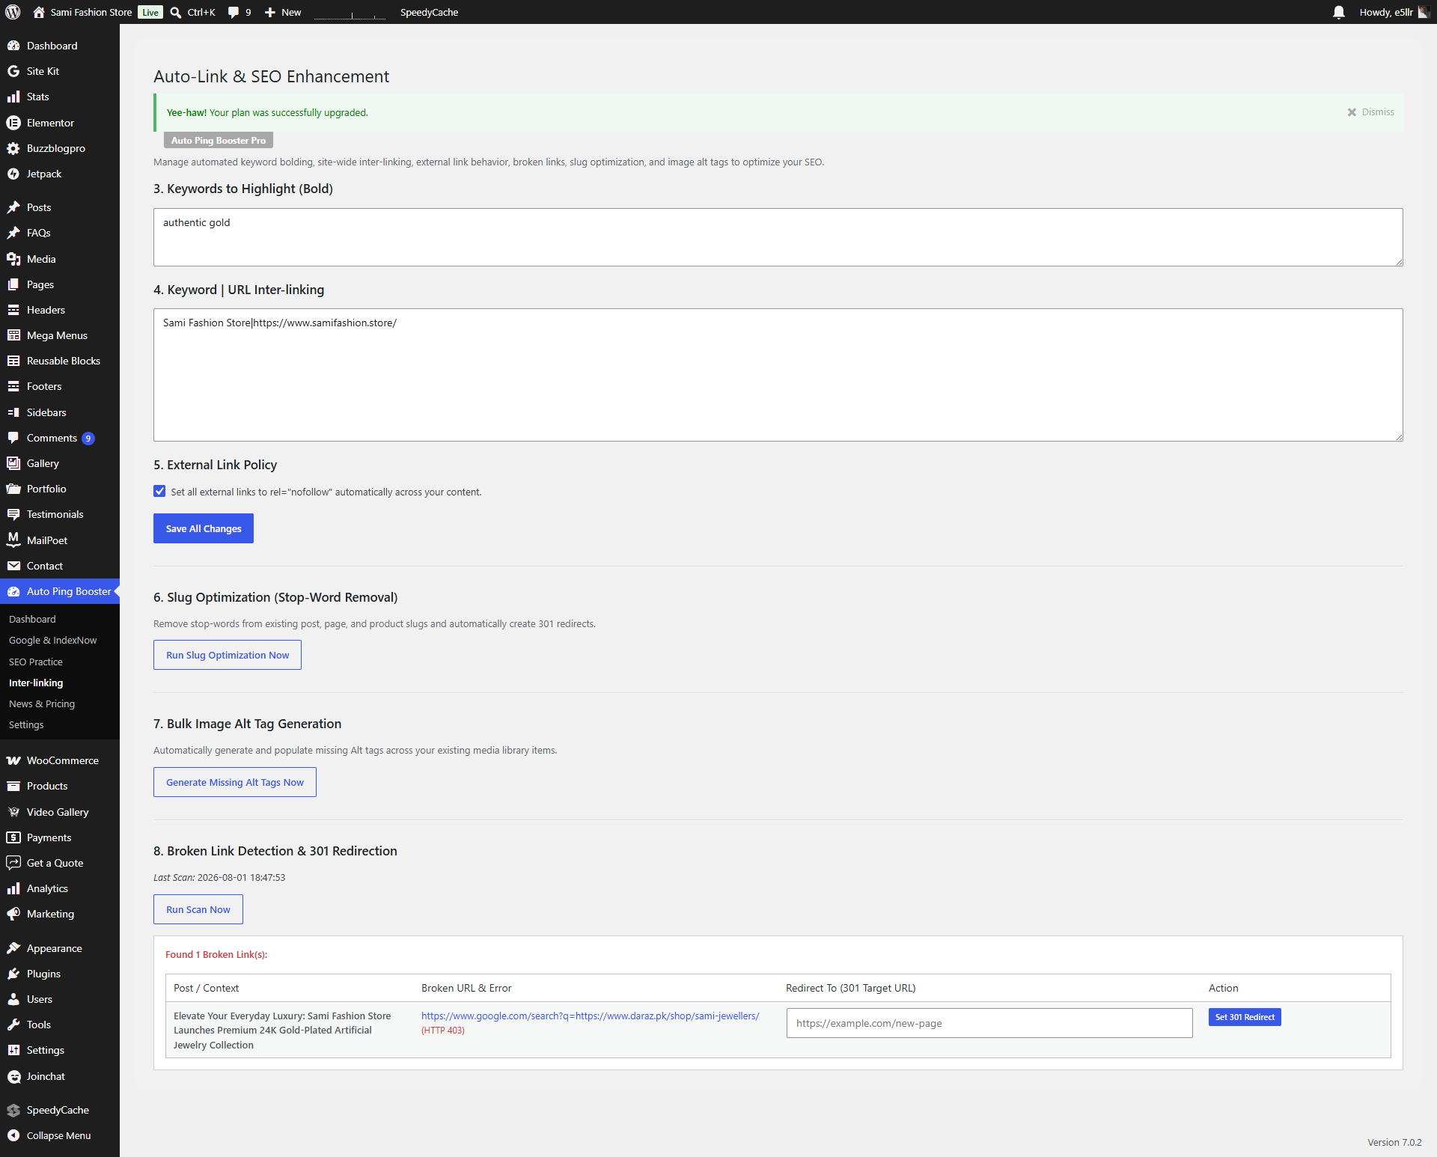Click the Save All Changes button
Image resolution: width=1437 pixels, height=1157 pixels.
pos(204,528)
